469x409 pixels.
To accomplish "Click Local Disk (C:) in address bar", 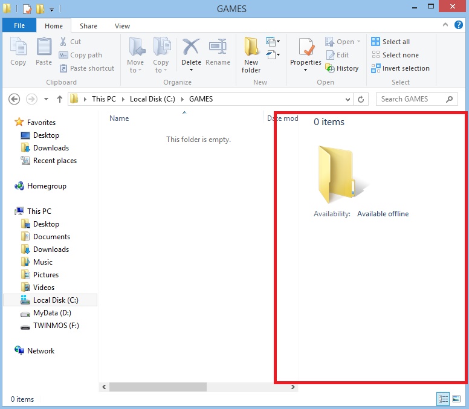I will pyautogui.click(x=152, y=99).
